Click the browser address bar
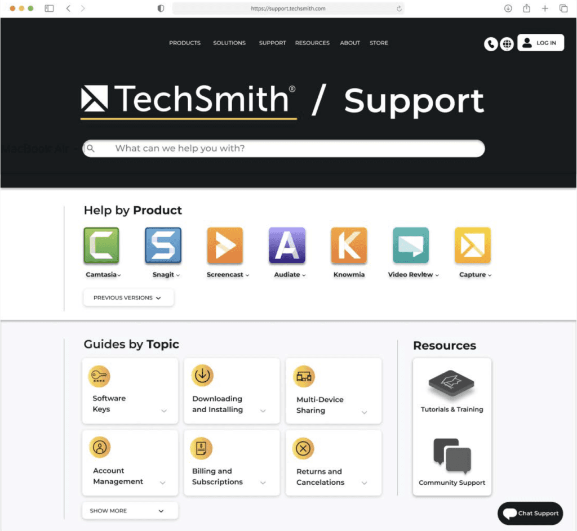 pos(288,8)
